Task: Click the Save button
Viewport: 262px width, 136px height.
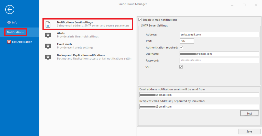Action: (x=249, y=131)
